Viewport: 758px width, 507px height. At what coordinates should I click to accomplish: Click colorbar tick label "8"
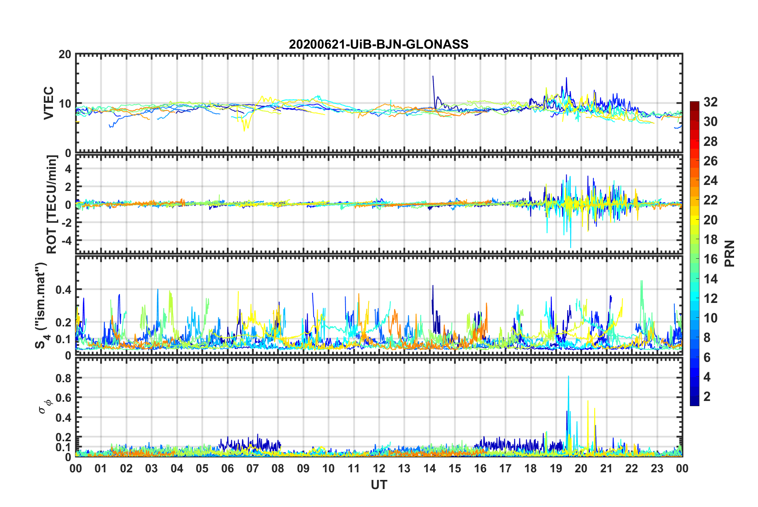coord(707,338)
